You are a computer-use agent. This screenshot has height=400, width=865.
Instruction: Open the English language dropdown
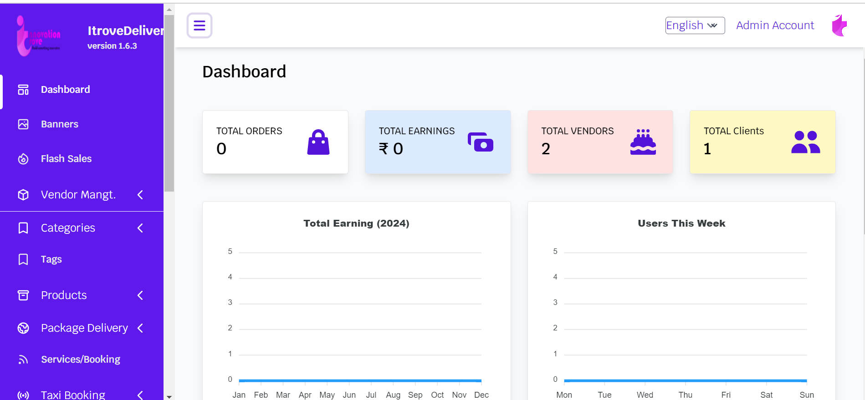click(694, 25)
